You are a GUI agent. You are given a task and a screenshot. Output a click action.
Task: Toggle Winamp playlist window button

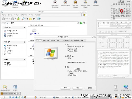click(129, 27)
